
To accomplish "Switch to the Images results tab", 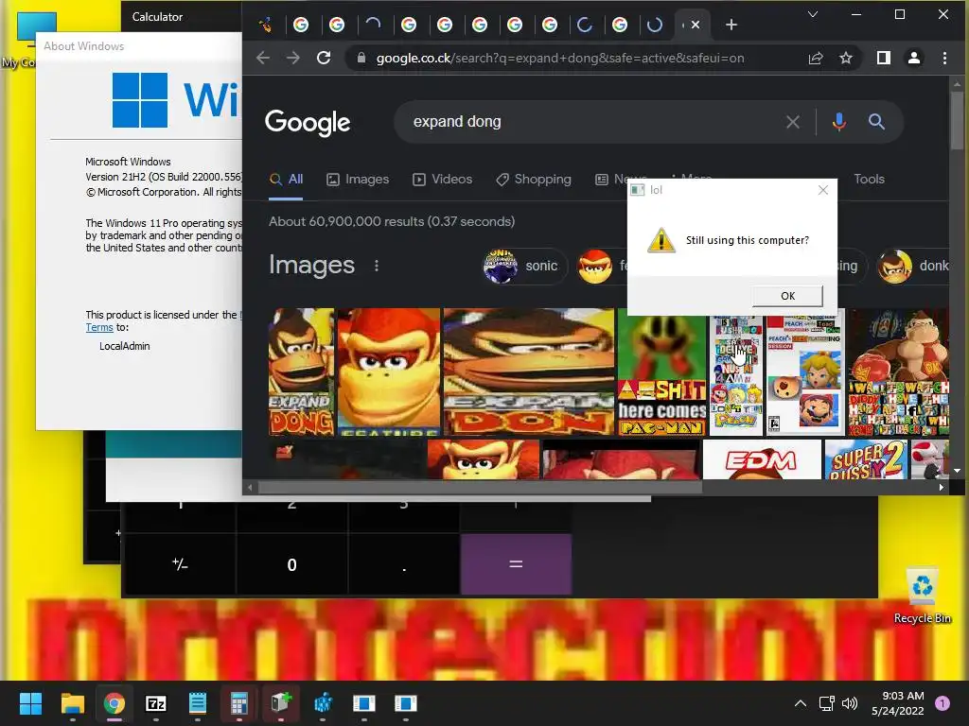I will coord(358,179).
